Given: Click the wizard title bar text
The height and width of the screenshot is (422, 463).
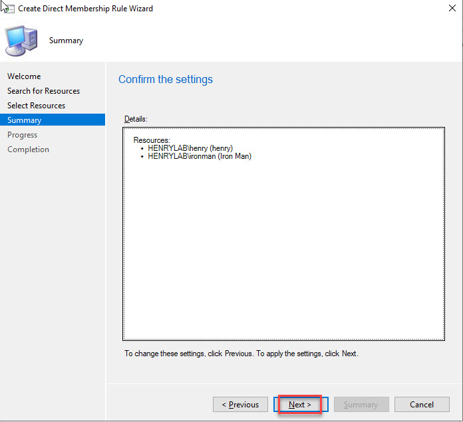Looking at the screenshot, I should (x=85, y=9).
